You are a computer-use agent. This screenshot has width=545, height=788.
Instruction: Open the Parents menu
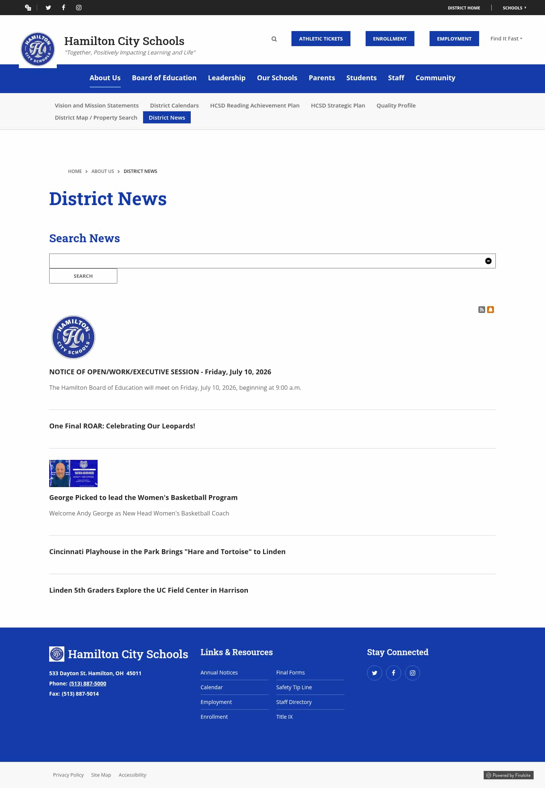pos(322,78)
